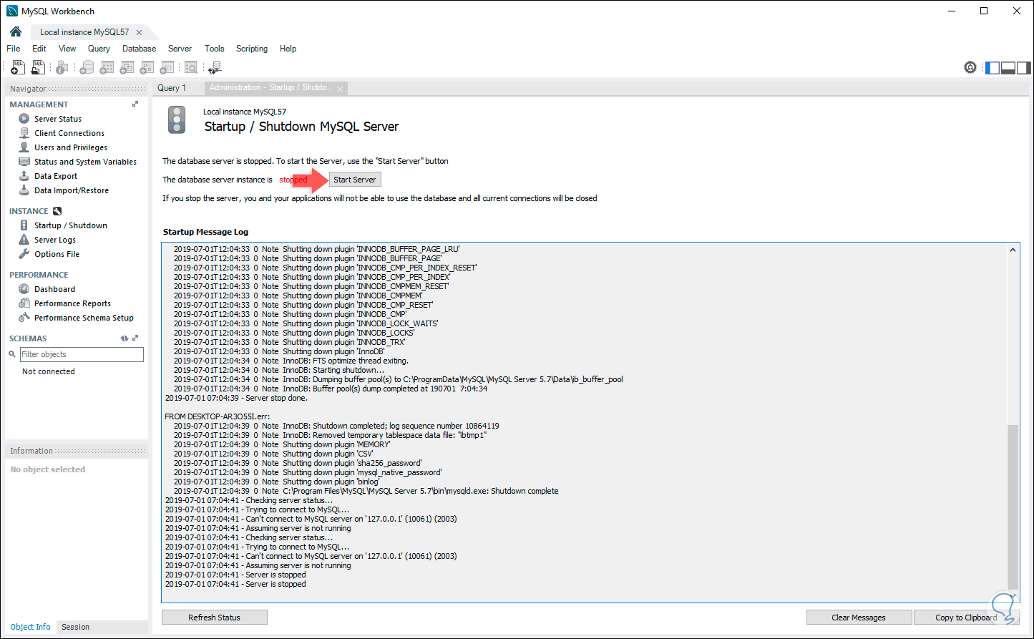Toggle the right sidebar panel visibility
This screenshot has height=639, width=1034.
[x=1024, y=68]
